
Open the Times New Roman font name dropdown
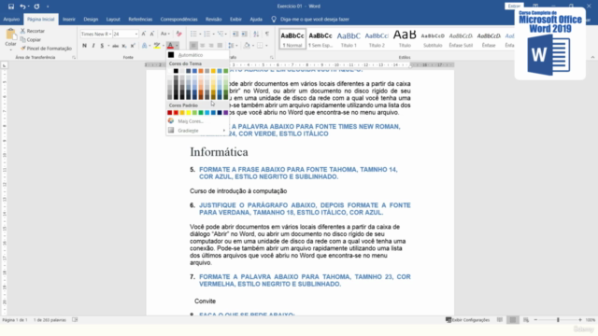point(110,34)
